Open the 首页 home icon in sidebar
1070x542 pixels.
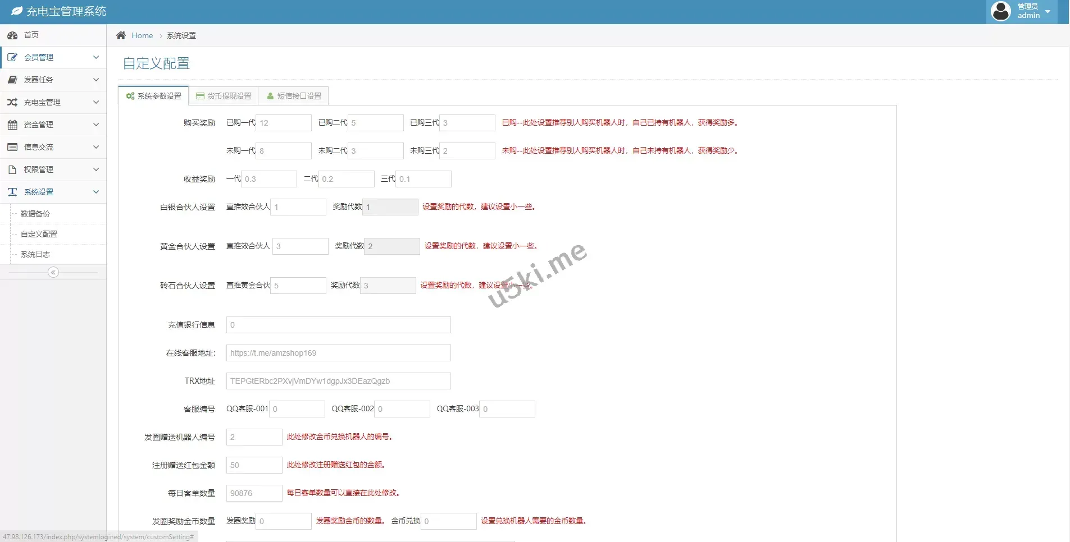pyautogui.click(x=12, y=35)
